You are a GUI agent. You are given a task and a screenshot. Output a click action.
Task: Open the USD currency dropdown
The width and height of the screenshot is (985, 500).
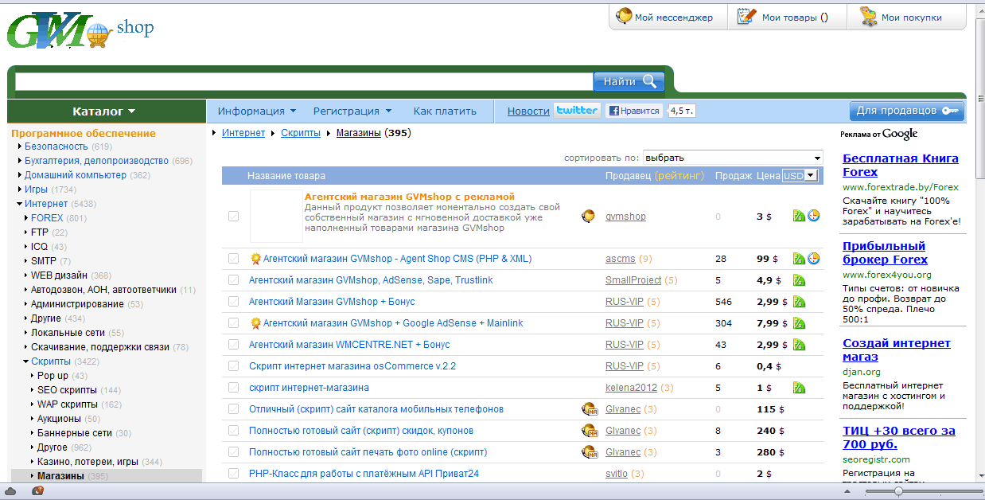click(x=800, y=175)
